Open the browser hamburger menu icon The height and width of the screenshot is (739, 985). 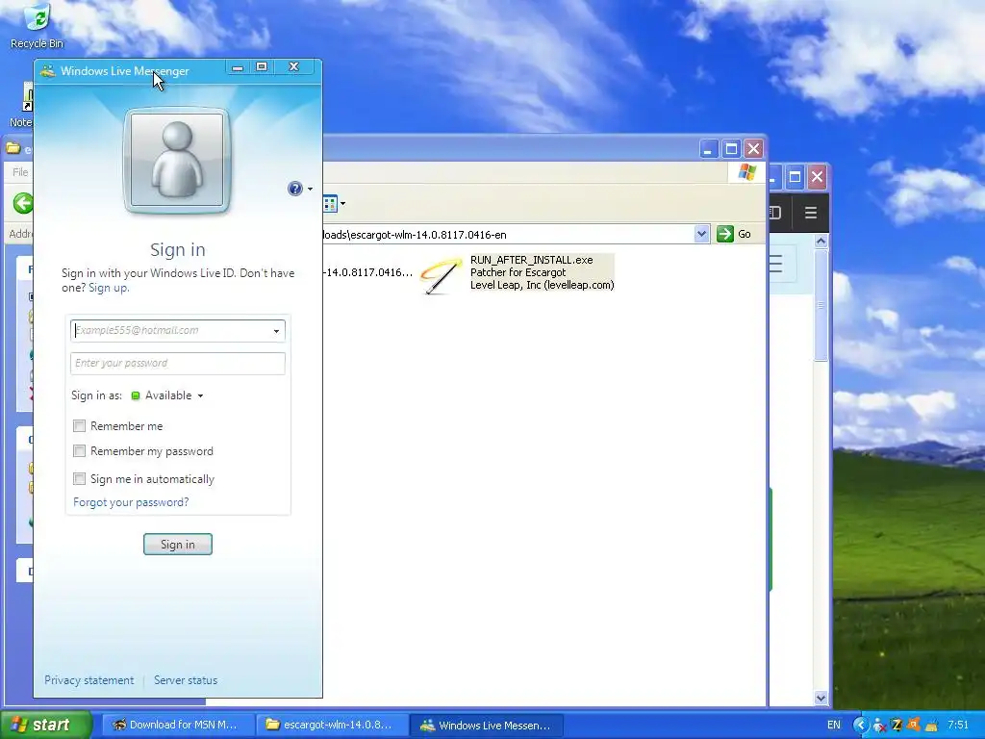810,213
